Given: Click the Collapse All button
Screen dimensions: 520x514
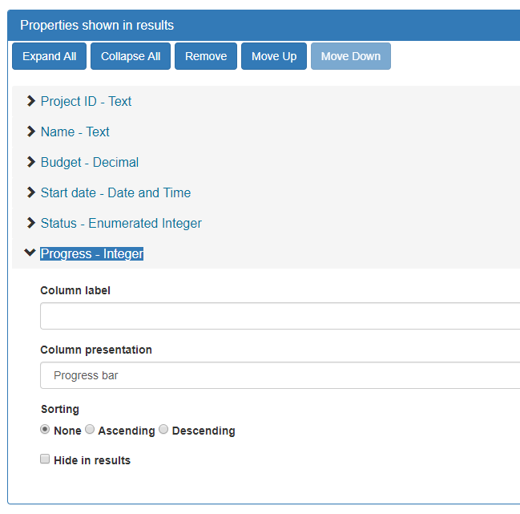Looking at the screenshot, I should point(131,56).
